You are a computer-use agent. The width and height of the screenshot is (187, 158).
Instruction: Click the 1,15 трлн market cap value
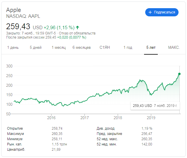point(59,144)
